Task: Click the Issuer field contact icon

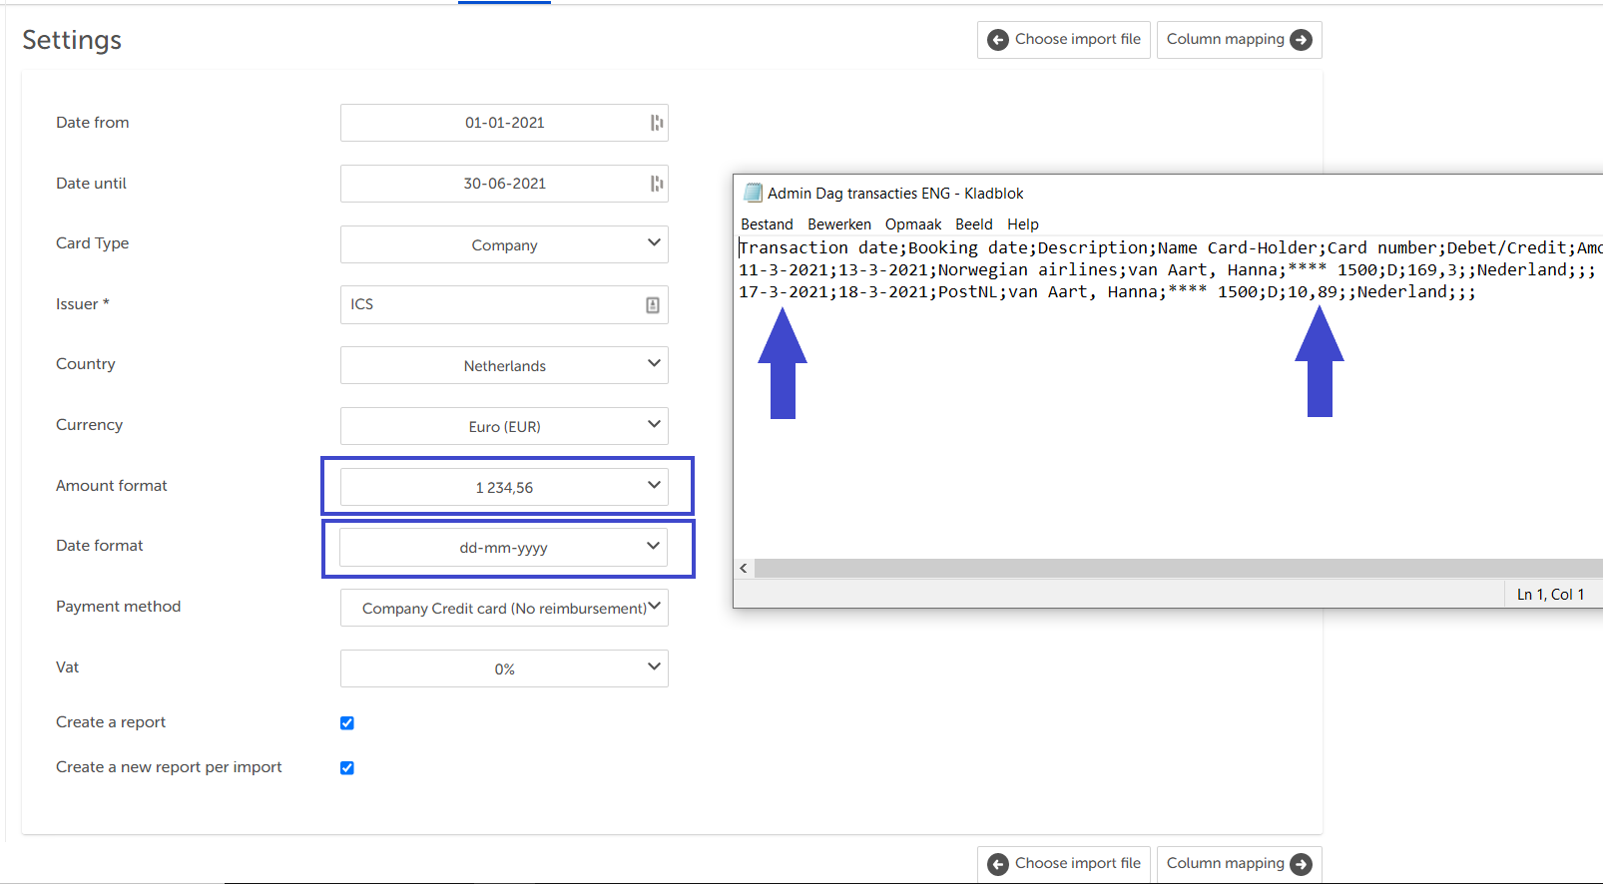Action: pos(652,305)
